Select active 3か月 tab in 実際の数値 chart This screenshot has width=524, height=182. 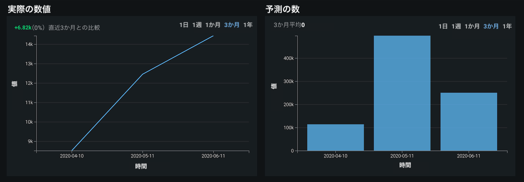tap(232, 25)
